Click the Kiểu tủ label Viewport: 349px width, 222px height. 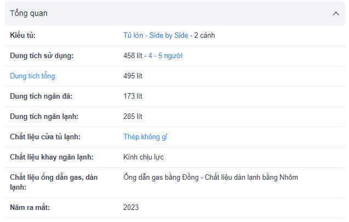pos(23,36)
